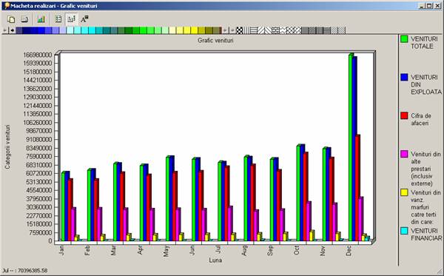444x276 pixels.
Task: Expand the color palette right-end dropdown arrow
Action: [225, 30]
